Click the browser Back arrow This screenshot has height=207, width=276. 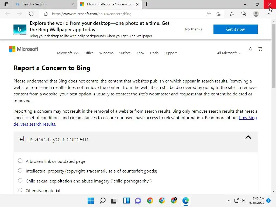(x=8, y=14)
